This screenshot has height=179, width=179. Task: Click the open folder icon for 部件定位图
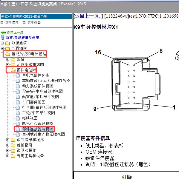point(13,70)
